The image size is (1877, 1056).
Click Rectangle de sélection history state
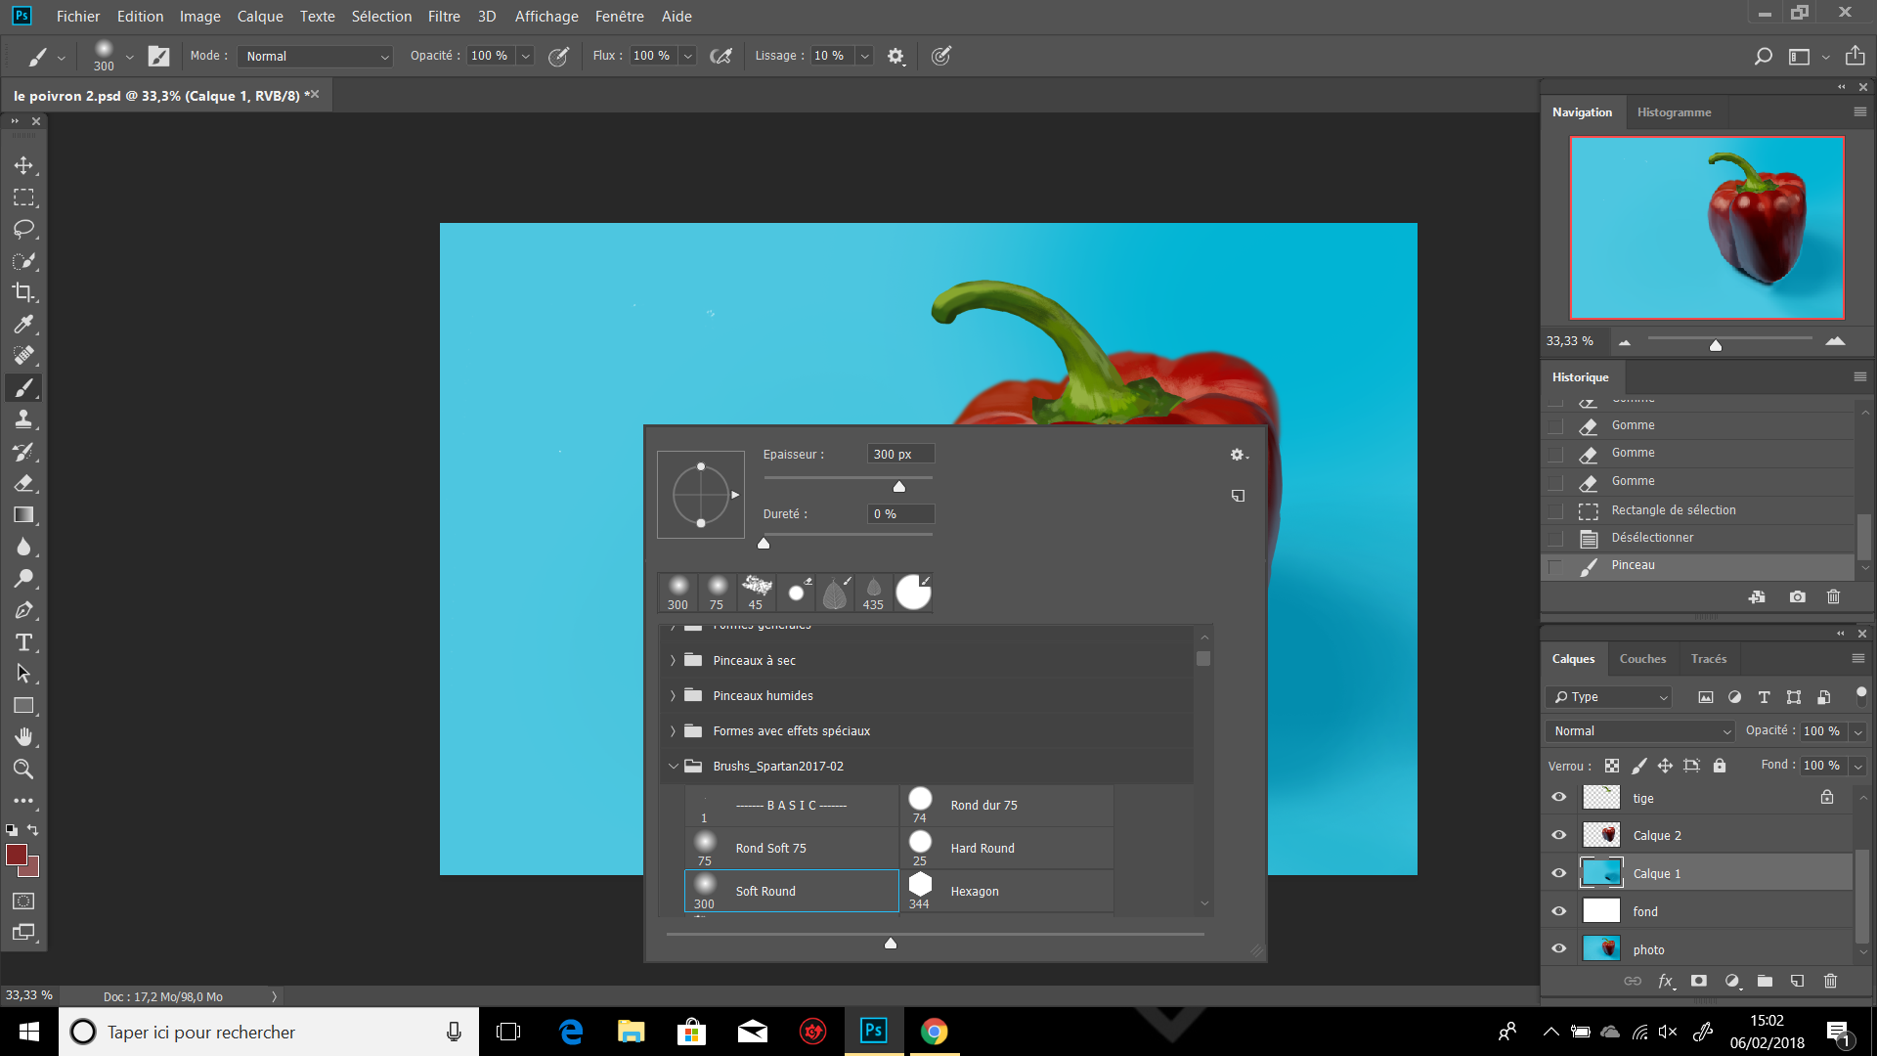pos(1673,510)
